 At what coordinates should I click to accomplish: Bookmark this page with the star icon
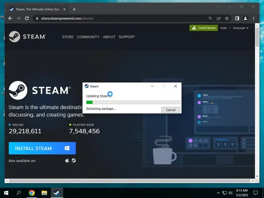coord(227,18)
